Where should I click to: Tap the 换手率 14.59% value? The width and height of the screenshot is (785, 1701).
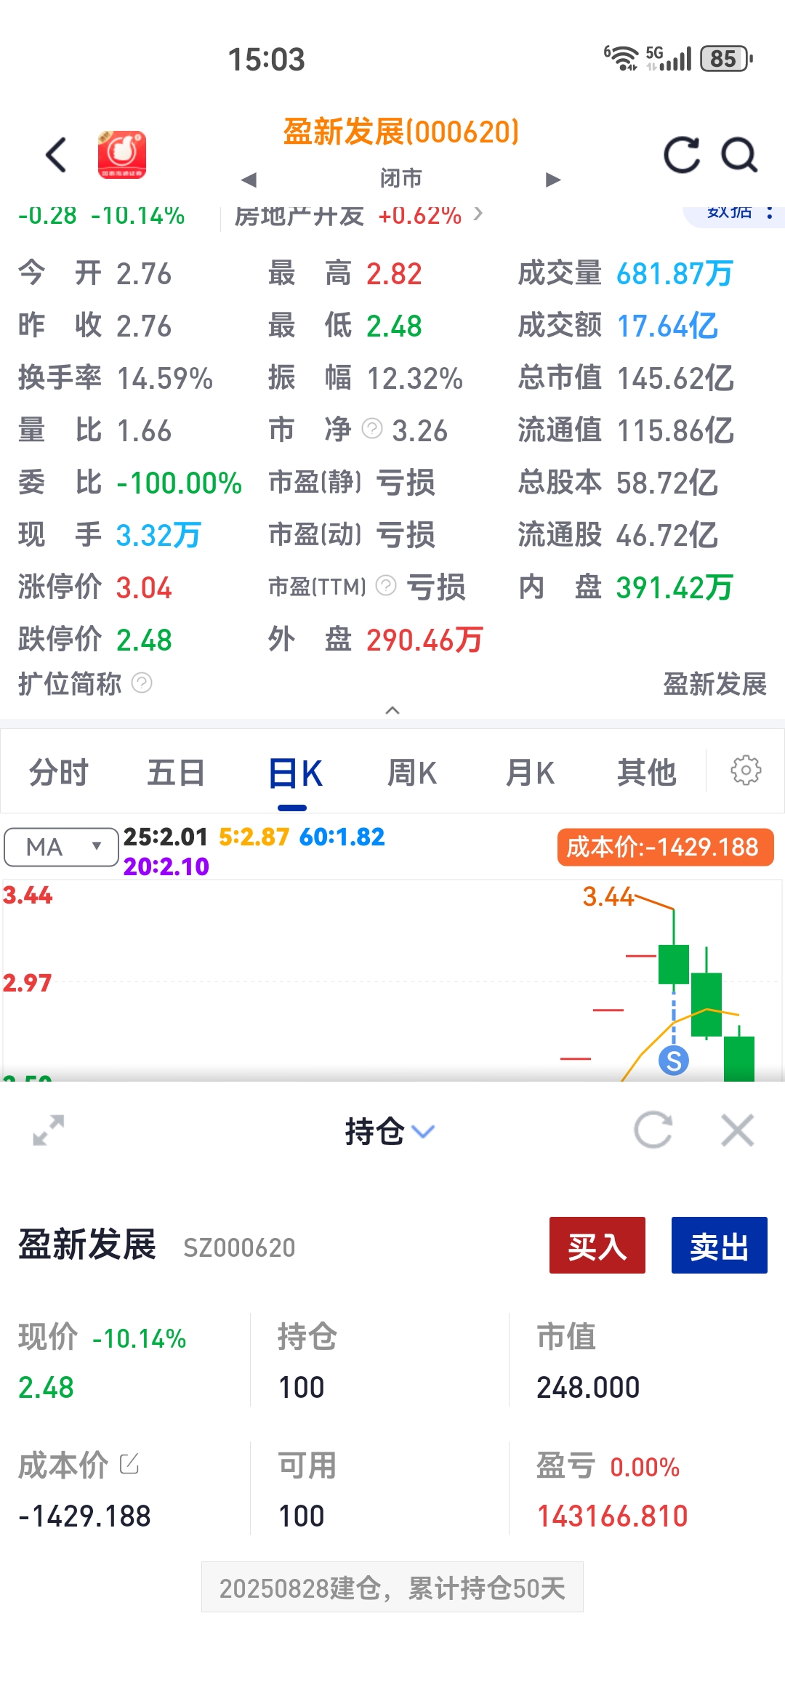(x=165, y=378)
